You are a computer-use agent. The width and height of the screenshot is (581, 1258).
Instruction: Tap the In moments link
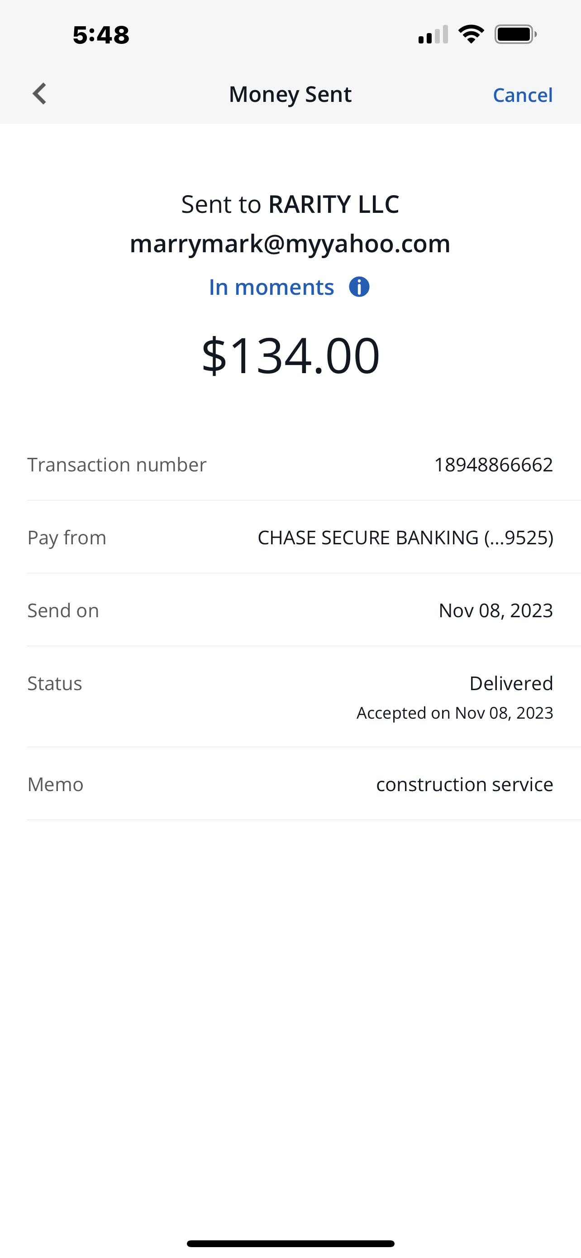point(271,287)
